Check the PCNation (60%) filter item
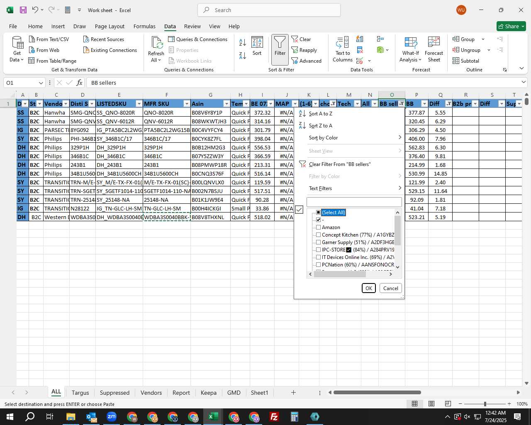 click(319, 265)
